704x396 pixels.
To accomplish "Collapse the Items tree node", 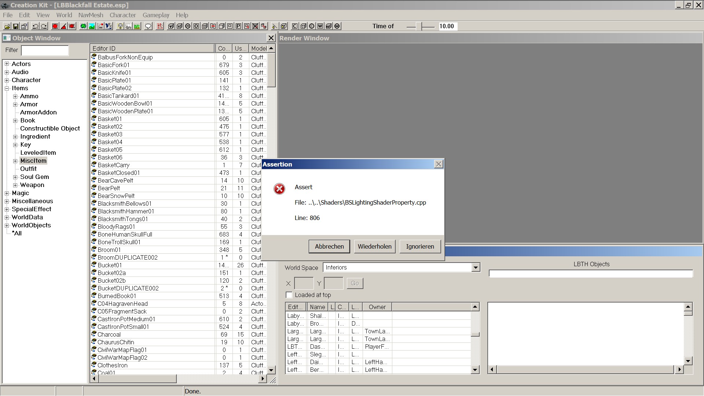I will click(x=7, y=88).
